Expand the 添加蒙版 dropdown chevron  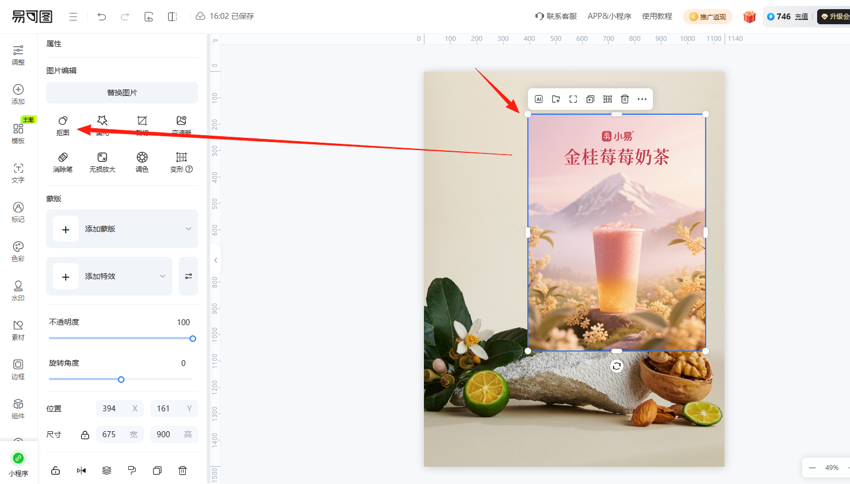click(x=189, y=229)
